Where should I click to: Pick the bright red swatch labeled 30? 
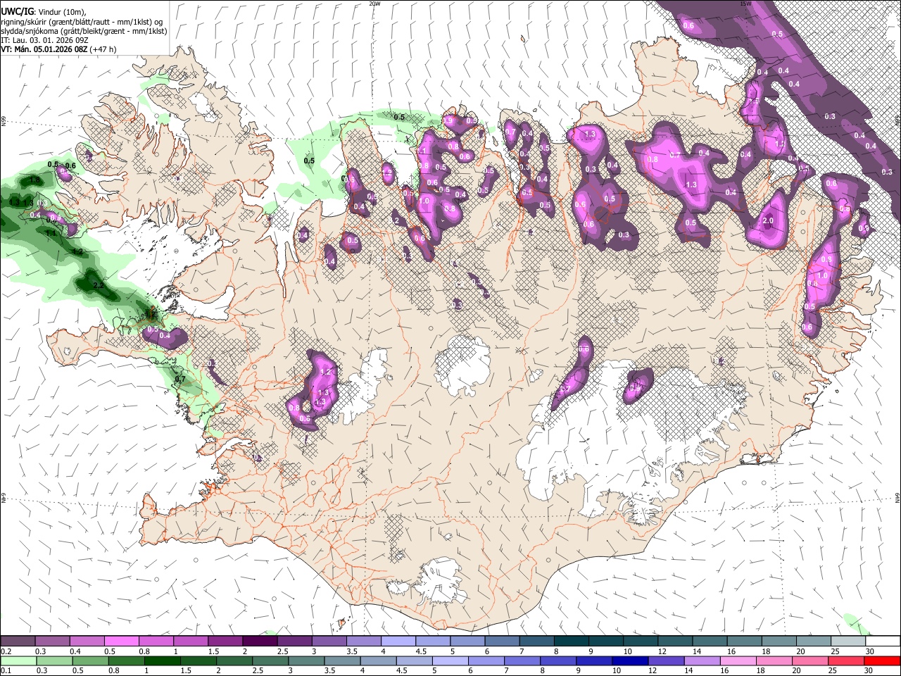coord(882,661)
